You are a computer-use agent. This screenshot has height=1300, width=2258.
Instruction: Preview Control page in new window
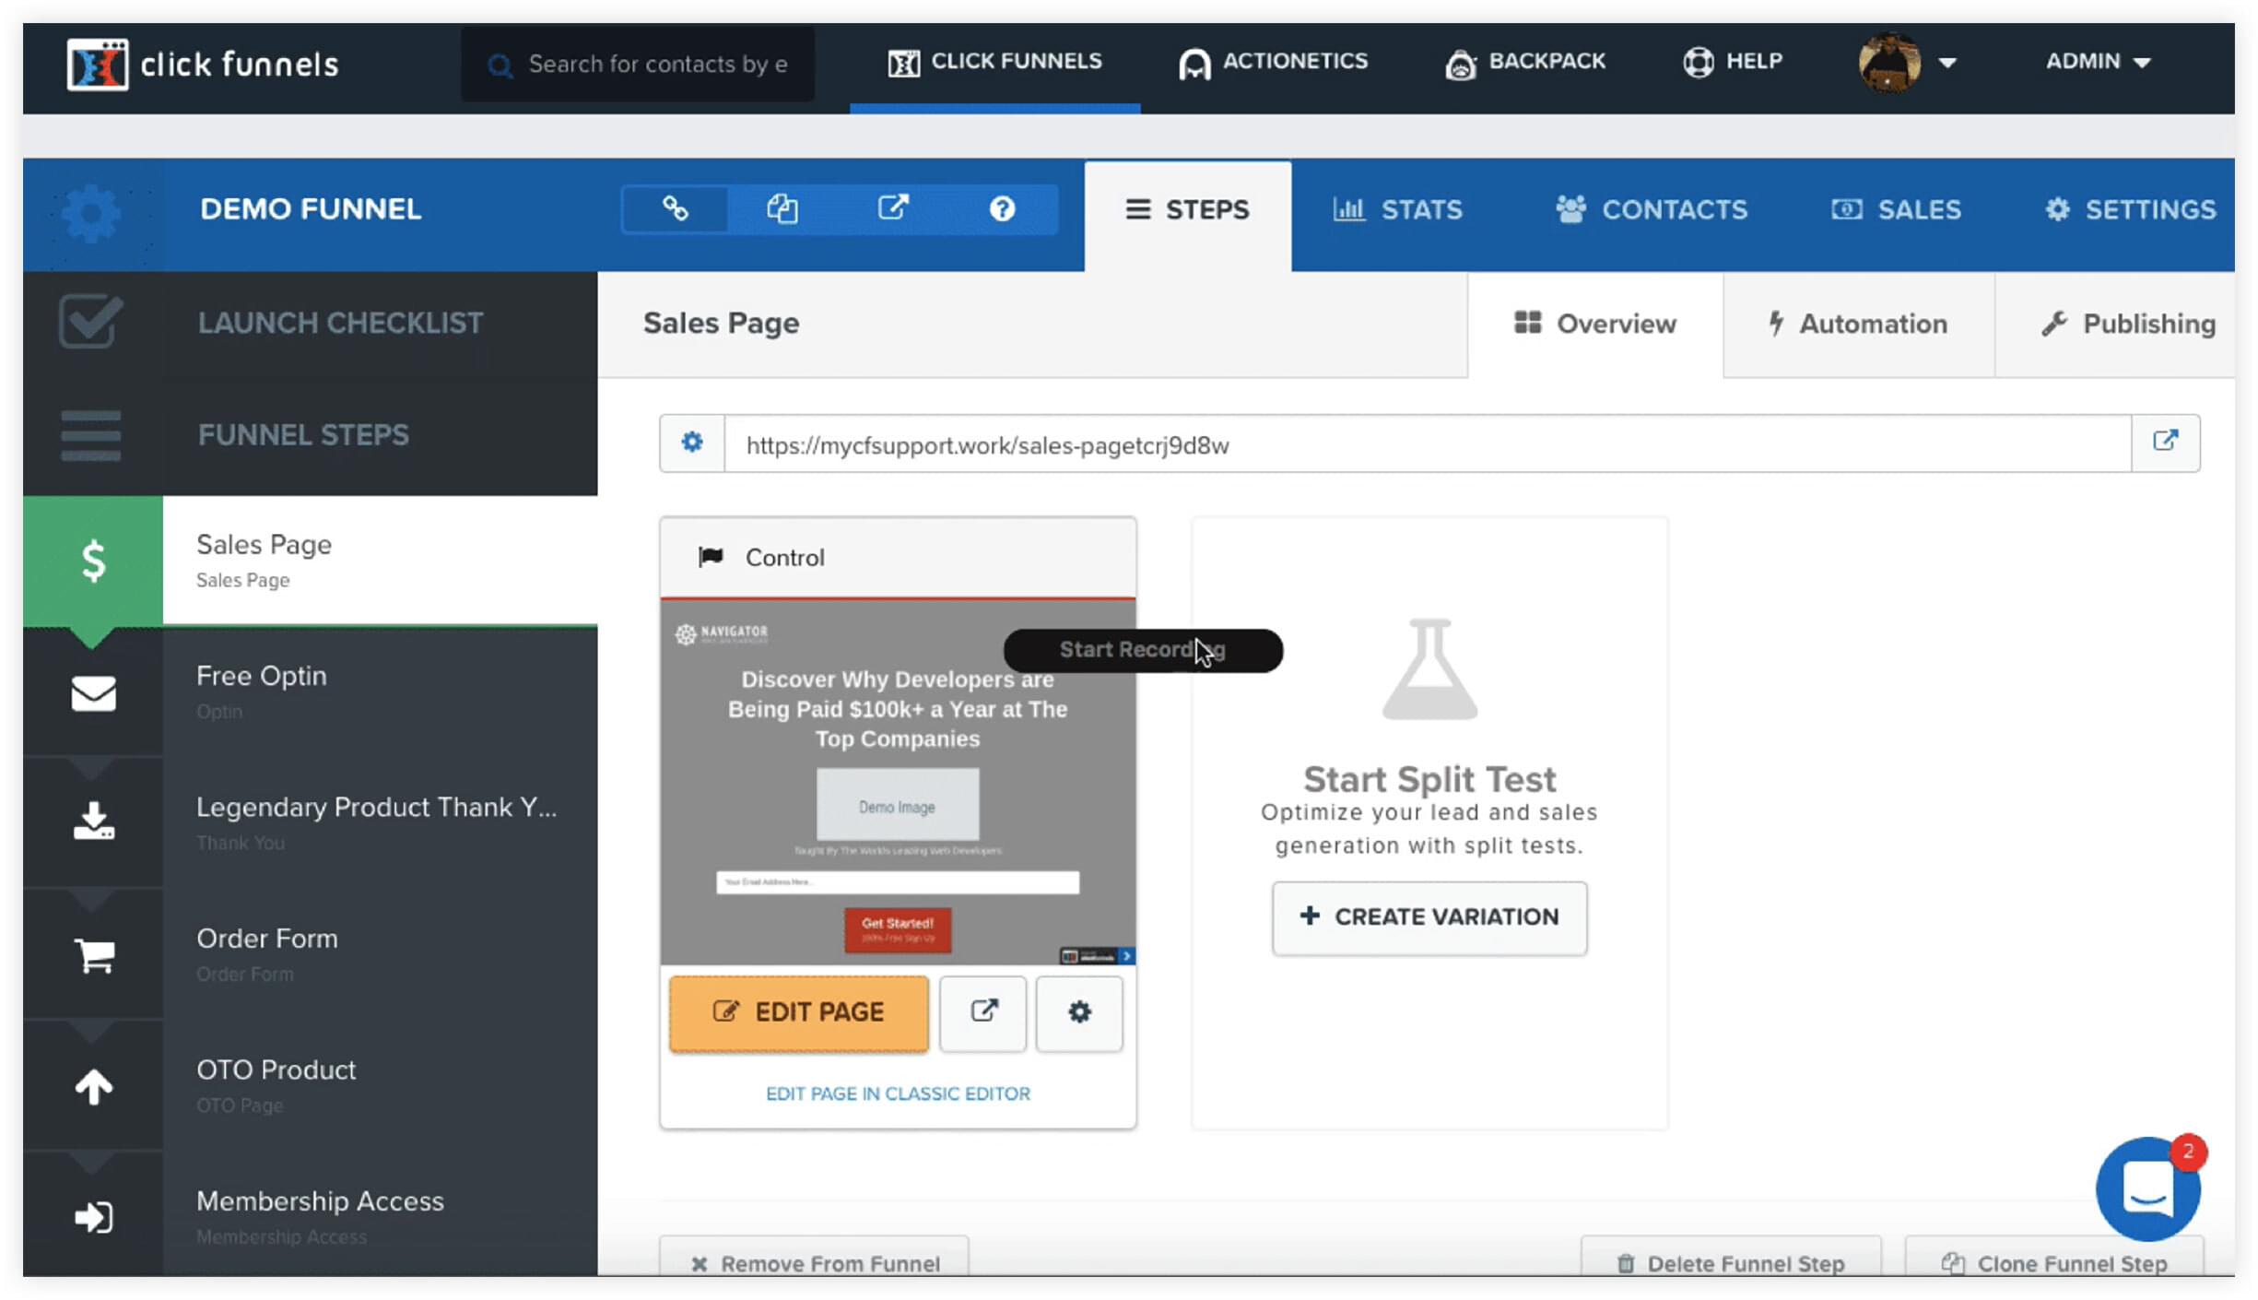[x=982, y=1012]
